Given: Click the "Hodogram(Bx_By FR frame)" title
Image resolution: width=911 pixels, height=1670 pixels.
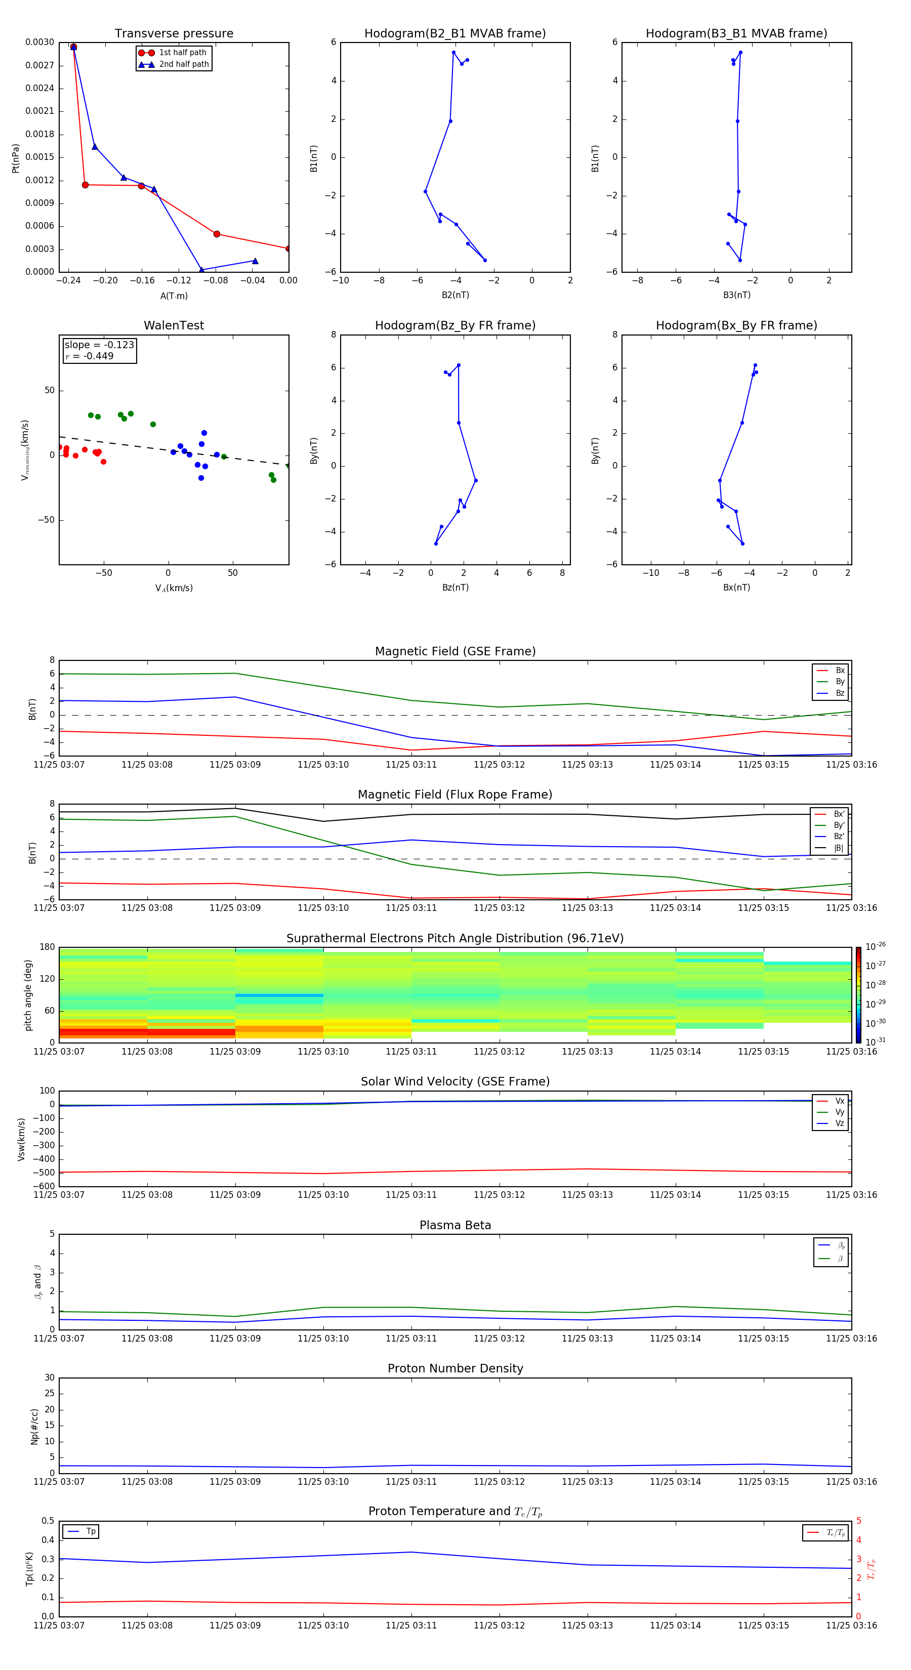Looking at the screenshot, I should pos(736,325).
